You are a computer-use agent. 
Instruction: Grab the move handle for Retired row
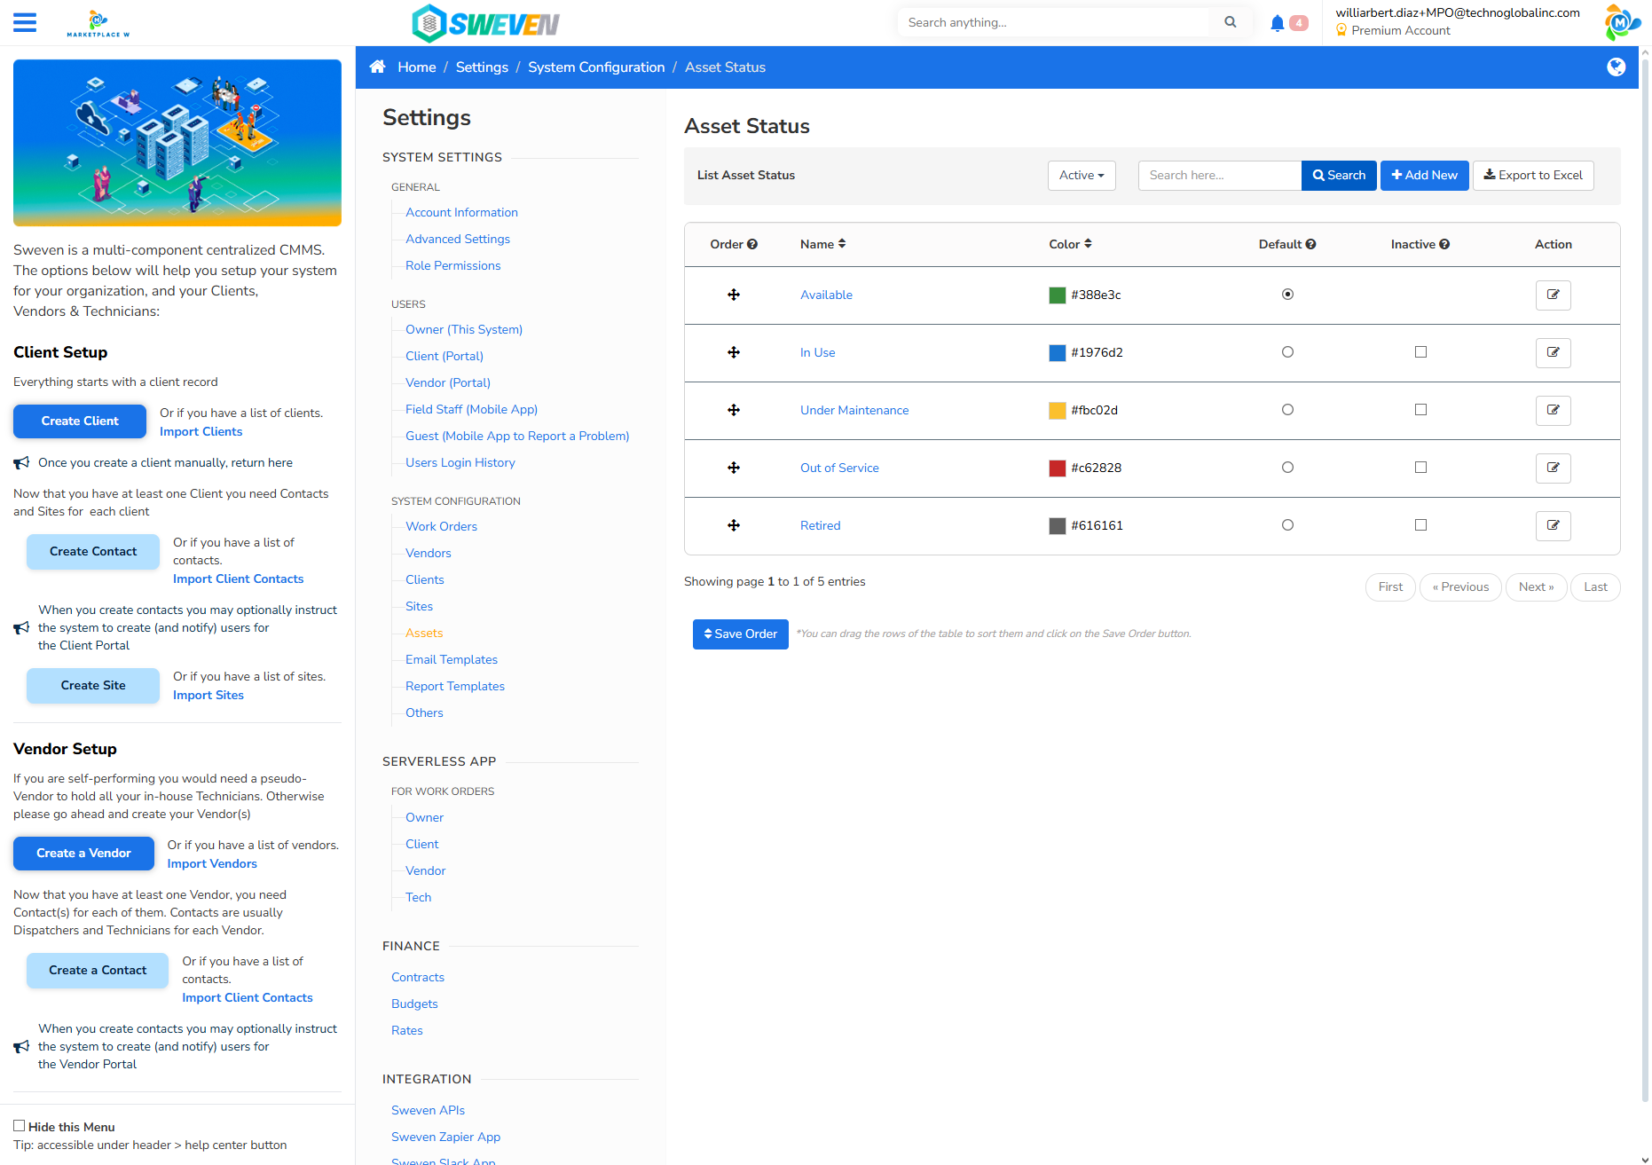click(x=734, y=525)
